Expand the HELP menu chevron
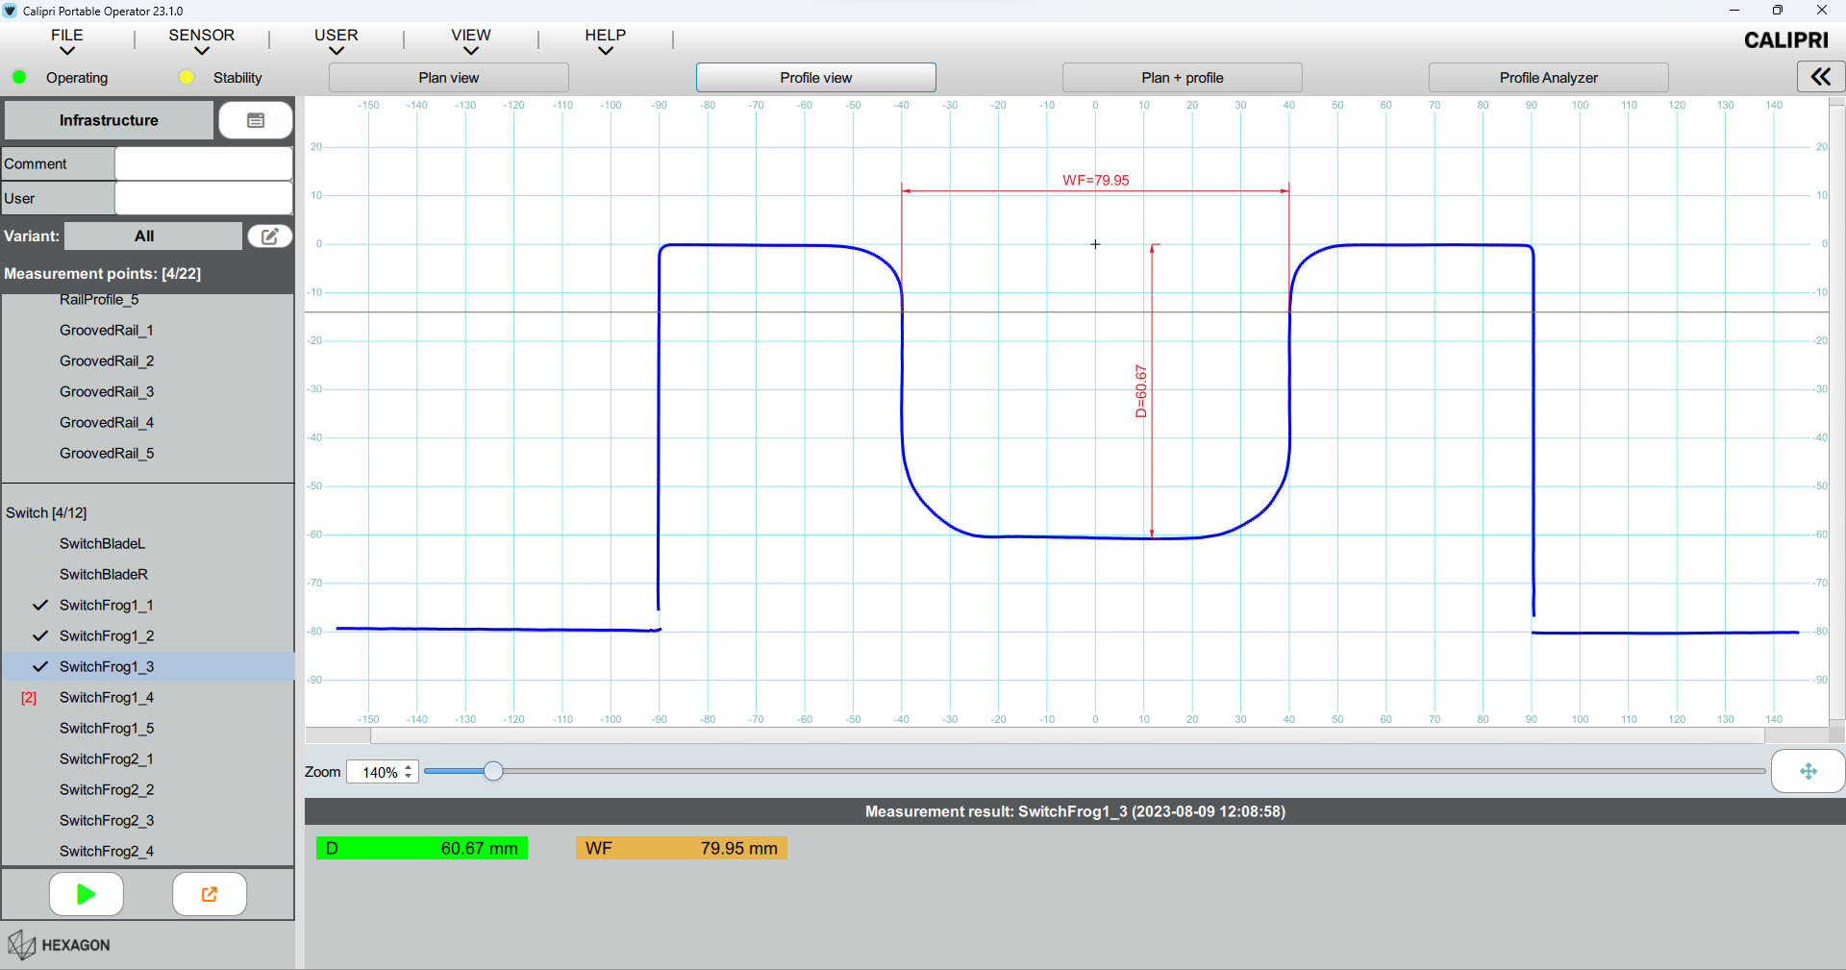 click(606, 51)
